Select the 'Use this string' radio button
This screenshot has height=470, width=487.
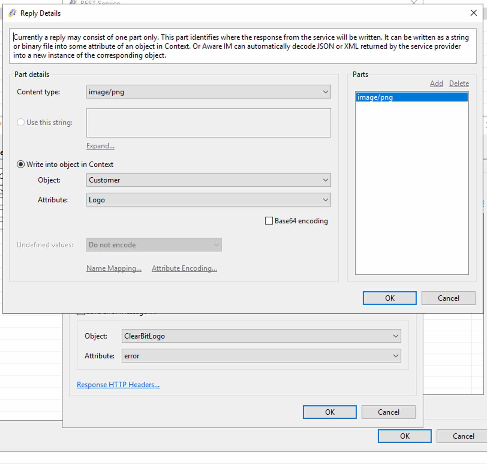pyautogui.click(x=20, y=122)
